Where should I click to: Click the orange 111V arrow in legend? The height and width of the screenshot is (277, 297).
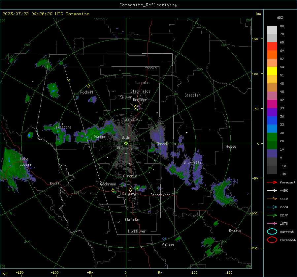coord(272,199)
